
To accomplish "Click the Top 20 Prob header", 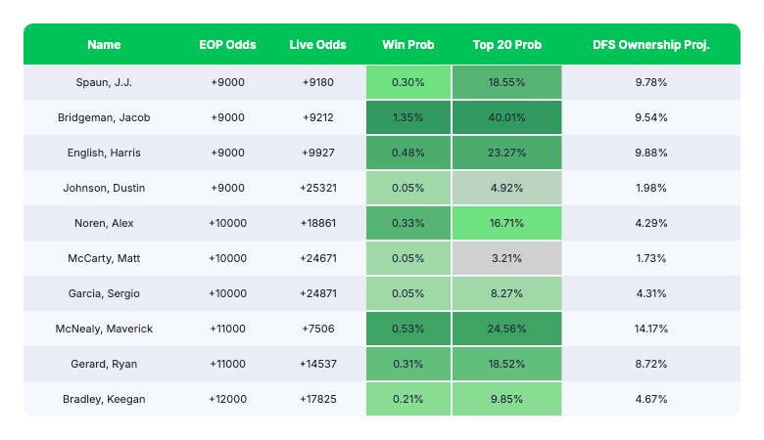I will 506,45.
